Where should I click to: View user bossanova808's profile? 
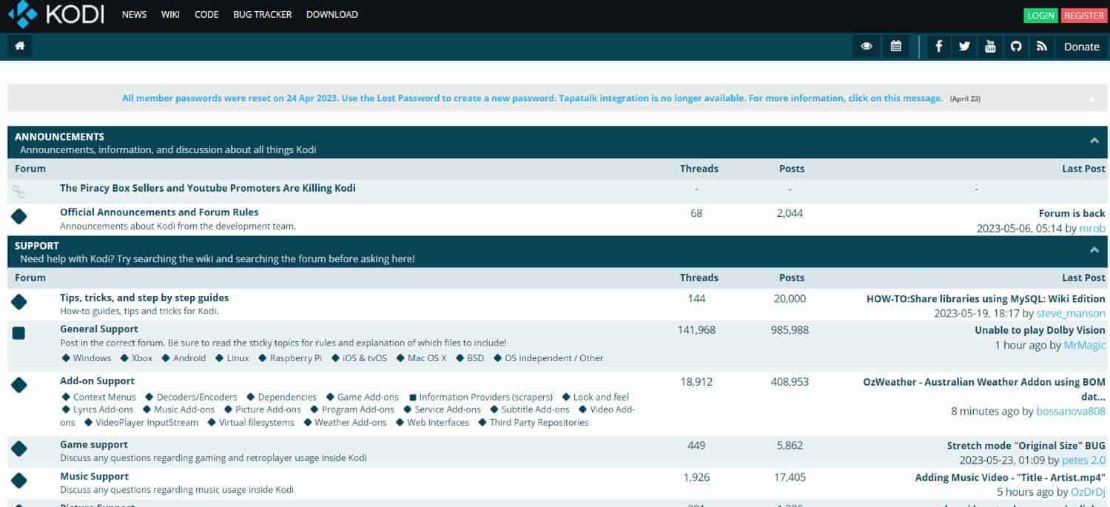(1071, 411)
